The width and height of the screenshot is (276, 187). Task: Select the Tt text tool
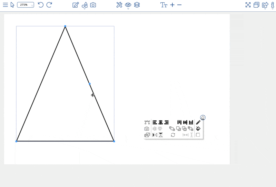pyautogui.click(x=164, y=5)
